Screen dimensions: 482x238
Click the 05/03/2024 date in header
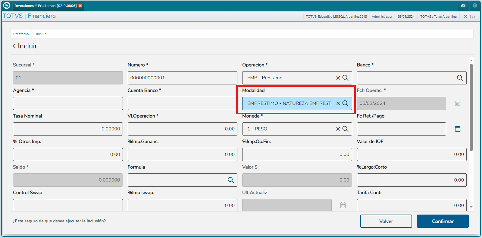click(406, 17)
